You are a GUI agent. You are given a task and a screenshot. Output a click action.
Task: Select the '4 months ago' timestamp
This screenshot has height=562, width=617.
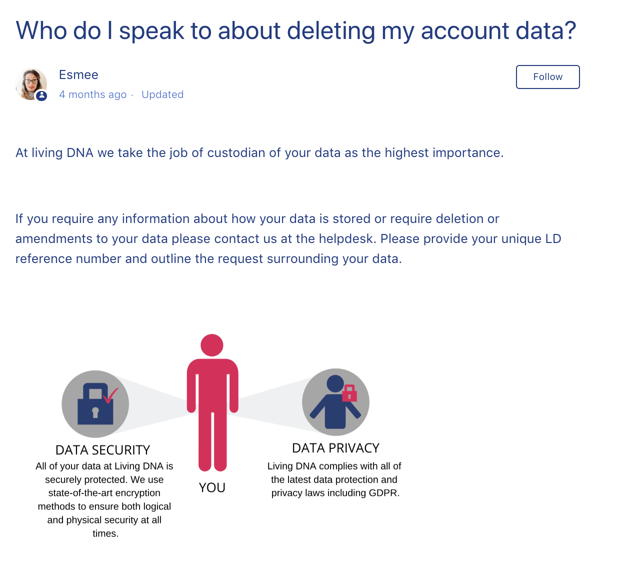(92, 94)
